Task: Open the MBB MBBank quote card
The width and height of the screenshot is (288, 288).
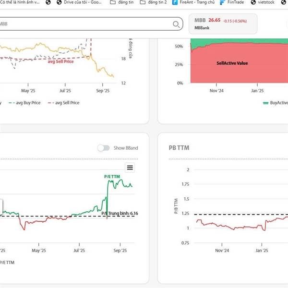Action: pos(223,24)
